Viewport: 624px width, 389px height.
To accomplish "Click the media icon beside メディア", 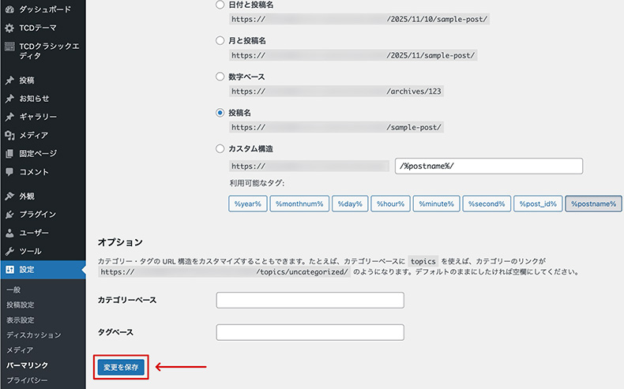I will tap(9, 135).
